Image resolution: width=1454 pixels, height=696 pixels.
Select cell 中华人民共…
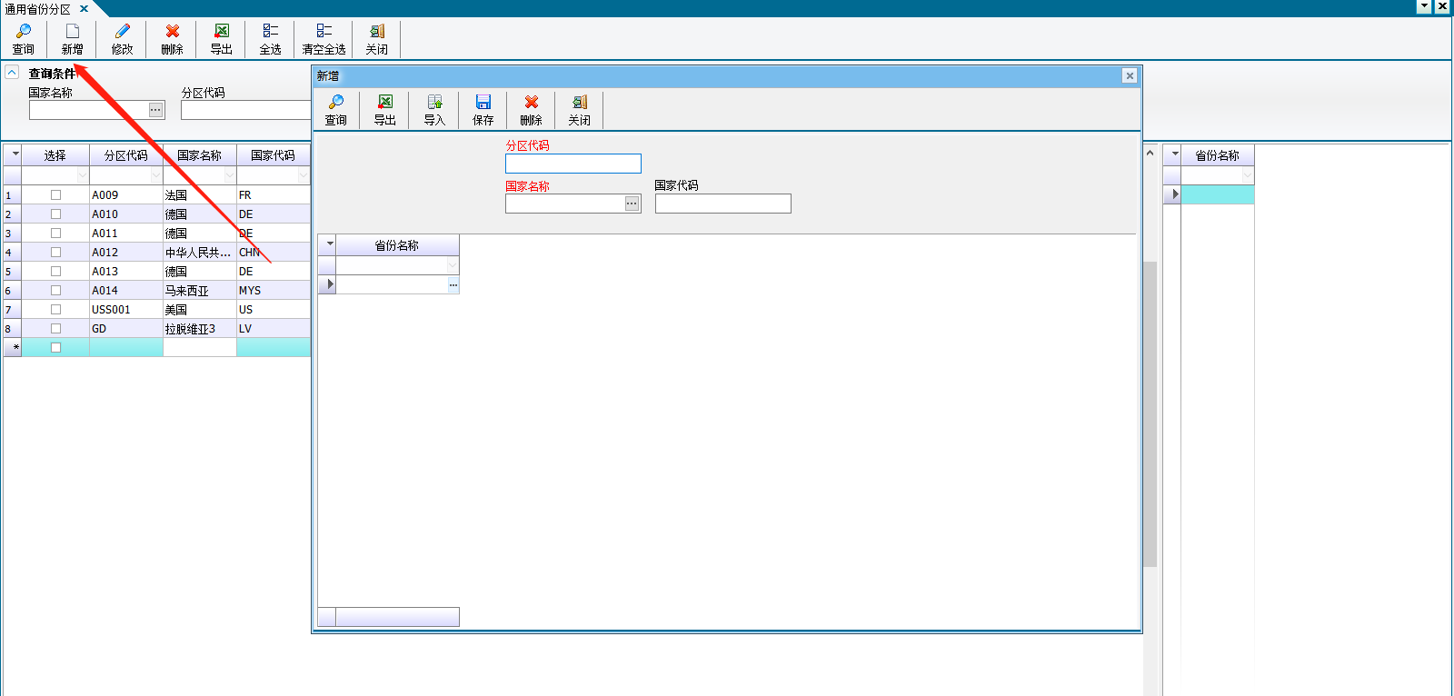[x=200, y=253]
